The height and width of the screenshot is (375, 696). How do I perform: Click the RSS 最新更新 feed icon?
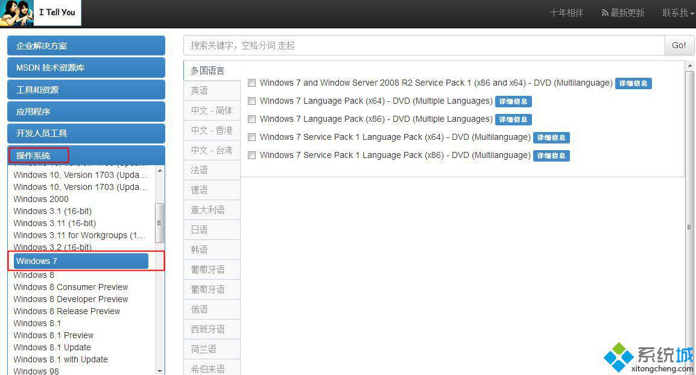pos(605,13)
